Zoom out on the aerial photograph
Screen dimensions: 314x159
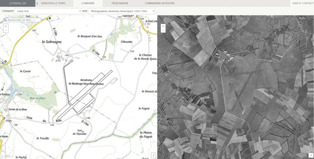[x=163, y=31]
